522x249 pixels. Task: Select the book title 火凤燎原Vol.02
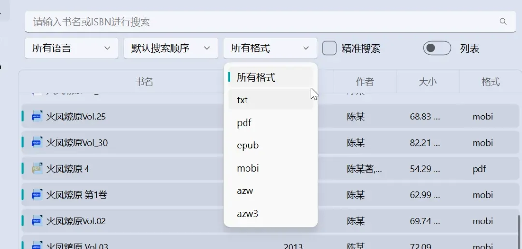pos(76,221)
